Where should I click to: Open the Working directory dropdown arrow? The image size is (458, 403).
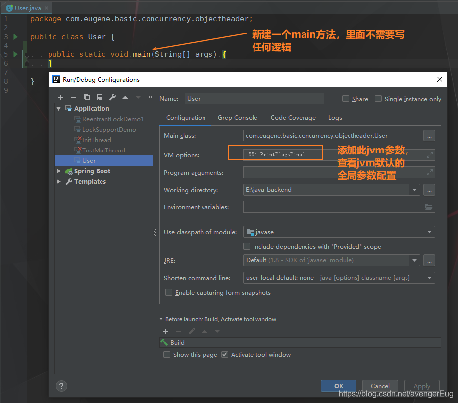tap(414, 190)
